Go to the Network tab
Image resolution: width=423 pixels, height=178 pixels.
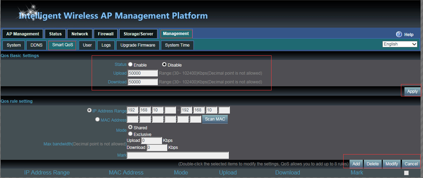point(80,34)
